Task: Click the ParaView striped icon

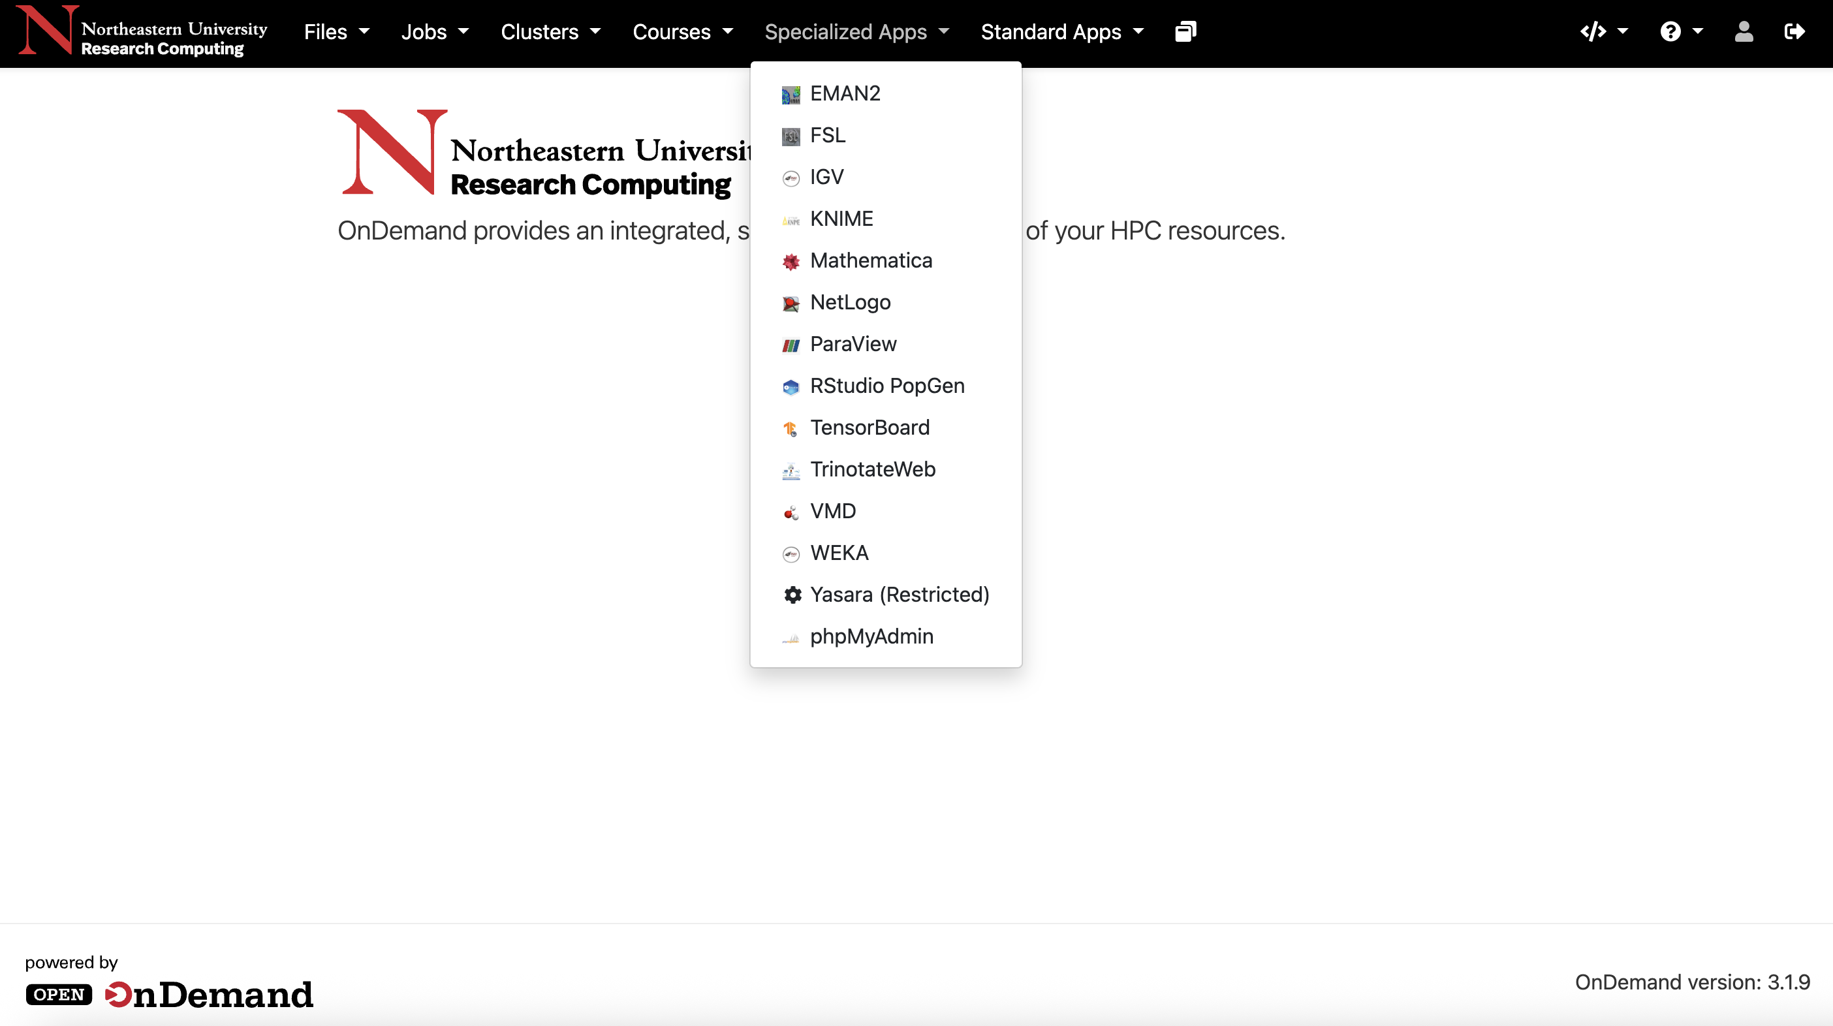Action: pyautogui.click(x=791, y=345)
